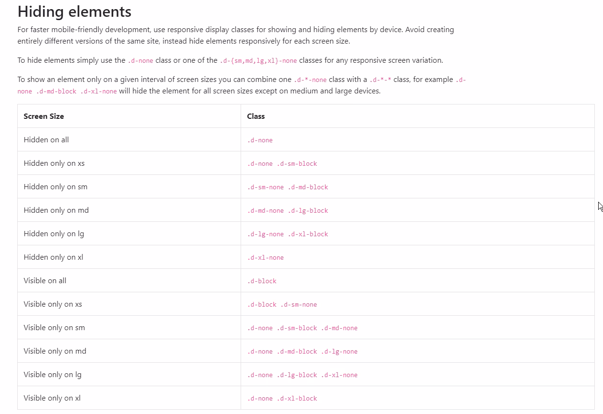Select the Hidden on all table row
603x414 pixels.
click(x=46, y=139)
